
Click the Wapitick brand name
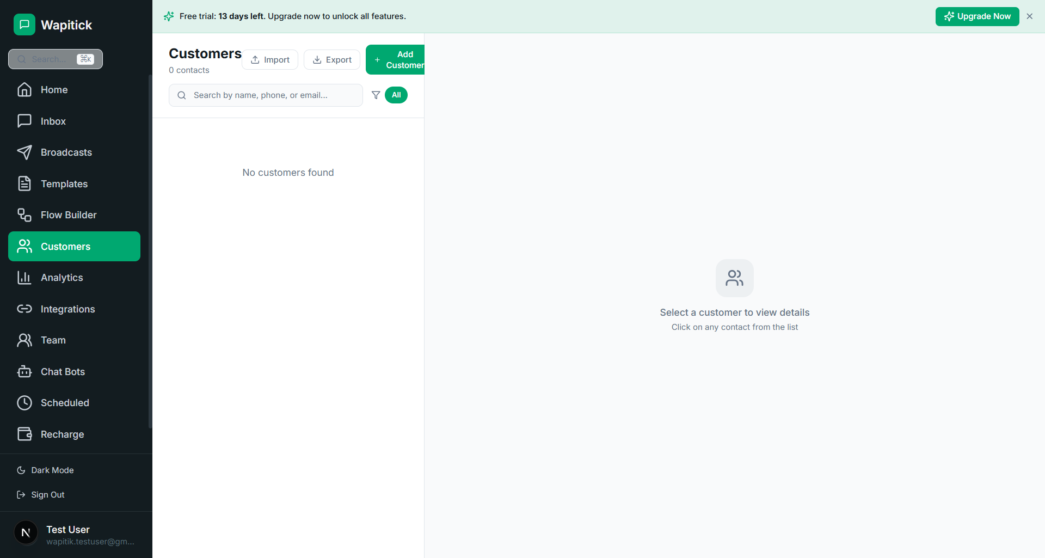click(x=66, y=25)
